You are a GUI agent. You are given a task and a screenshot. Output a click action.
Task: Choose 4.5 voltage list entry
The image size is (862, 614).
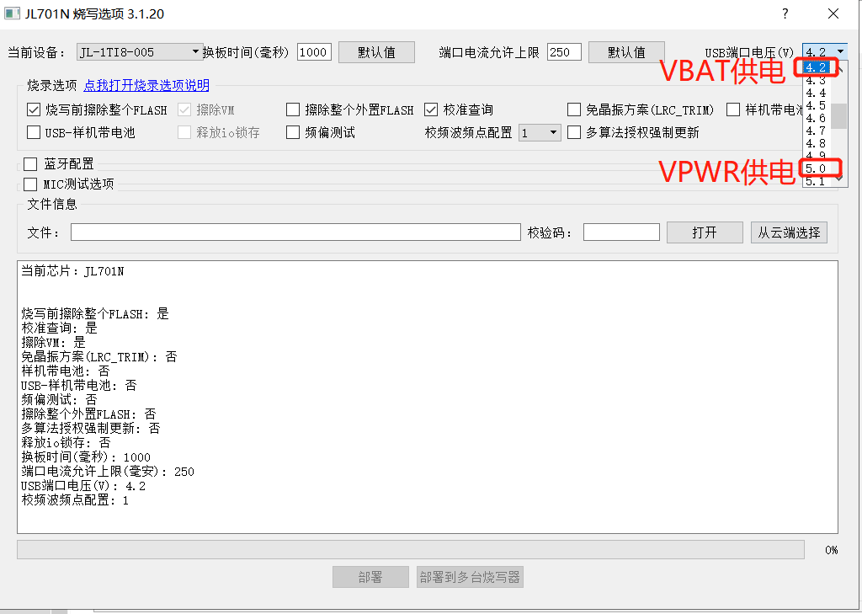pos(817,105)
